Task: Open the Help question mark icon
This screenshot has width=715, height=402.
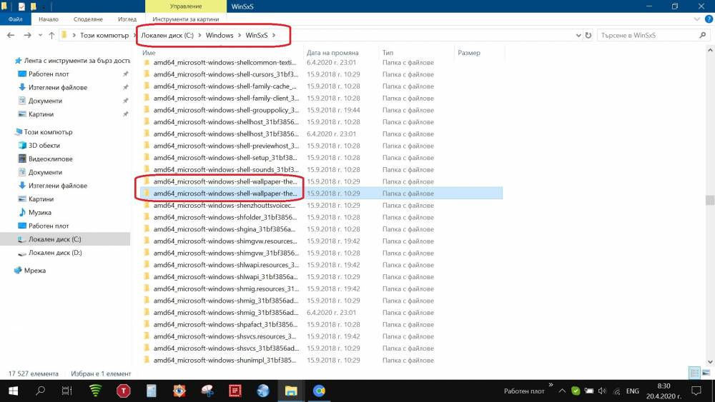Action: coord(709,19)
